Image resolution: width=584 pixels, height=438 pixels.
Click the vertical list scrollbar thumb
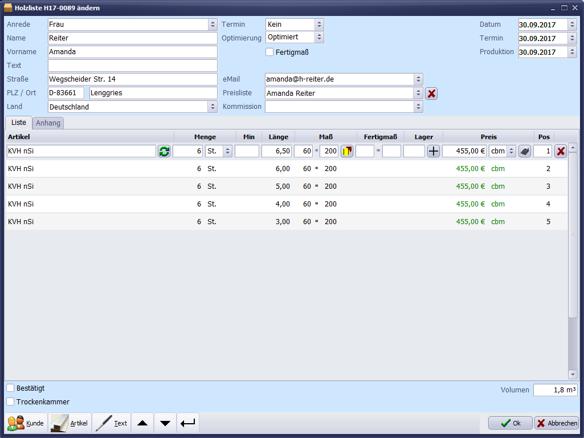tap(573, 235)
